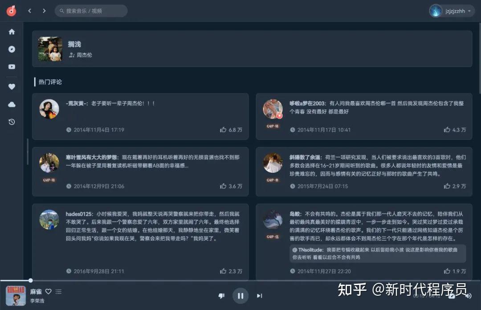Click the clock icon before 2014年11月4日
Screen dimensions: 481x310
69,130
